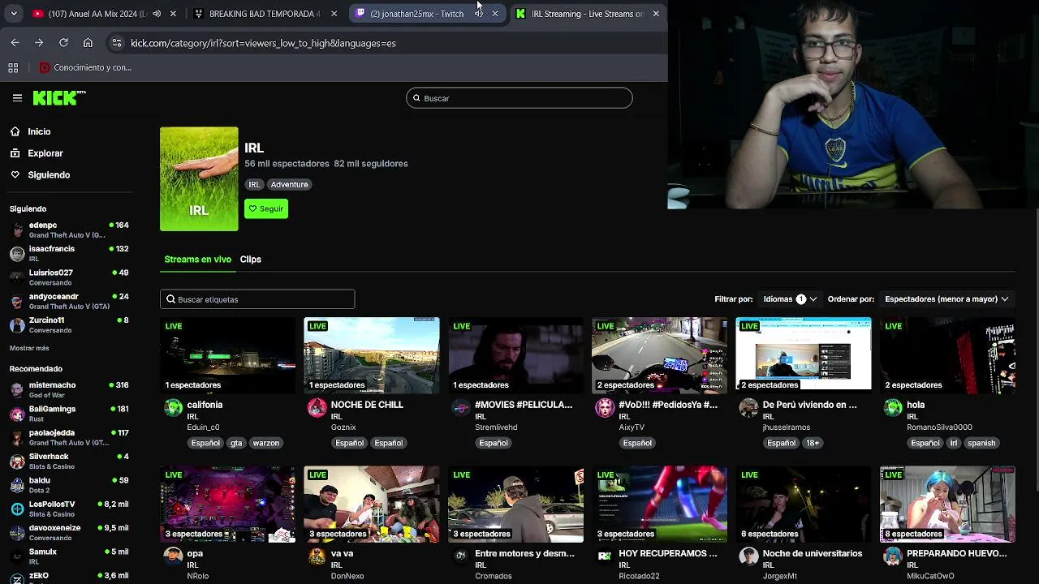Open the browser tab list dropdown
Screen dimensions: 1039x584
tap(14, 14)
